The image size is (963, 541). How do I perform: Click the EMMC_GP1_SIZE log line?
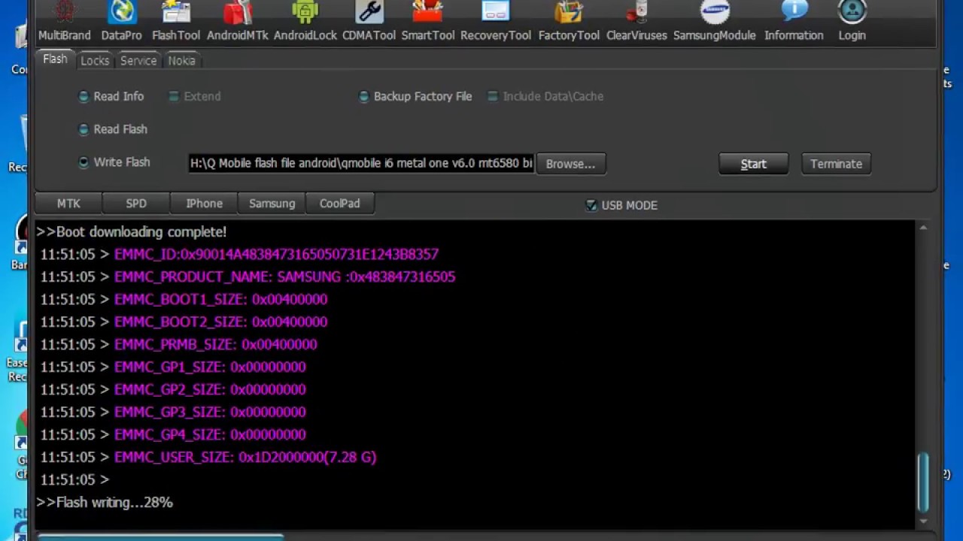point(173,367)
